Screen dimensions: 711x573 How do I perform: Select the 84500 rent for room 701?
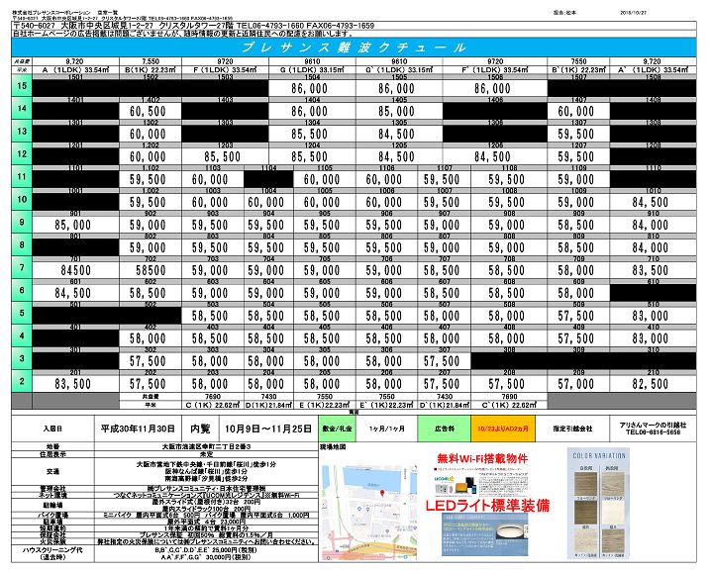pyautogui.click(x=75, y=270)
